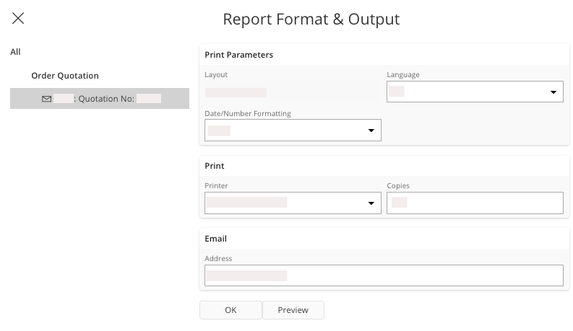Image resolution: width=573 pixels, height=331 pixels.
Task: Select the Order Quotation tree node
Action: pos(65,76)
